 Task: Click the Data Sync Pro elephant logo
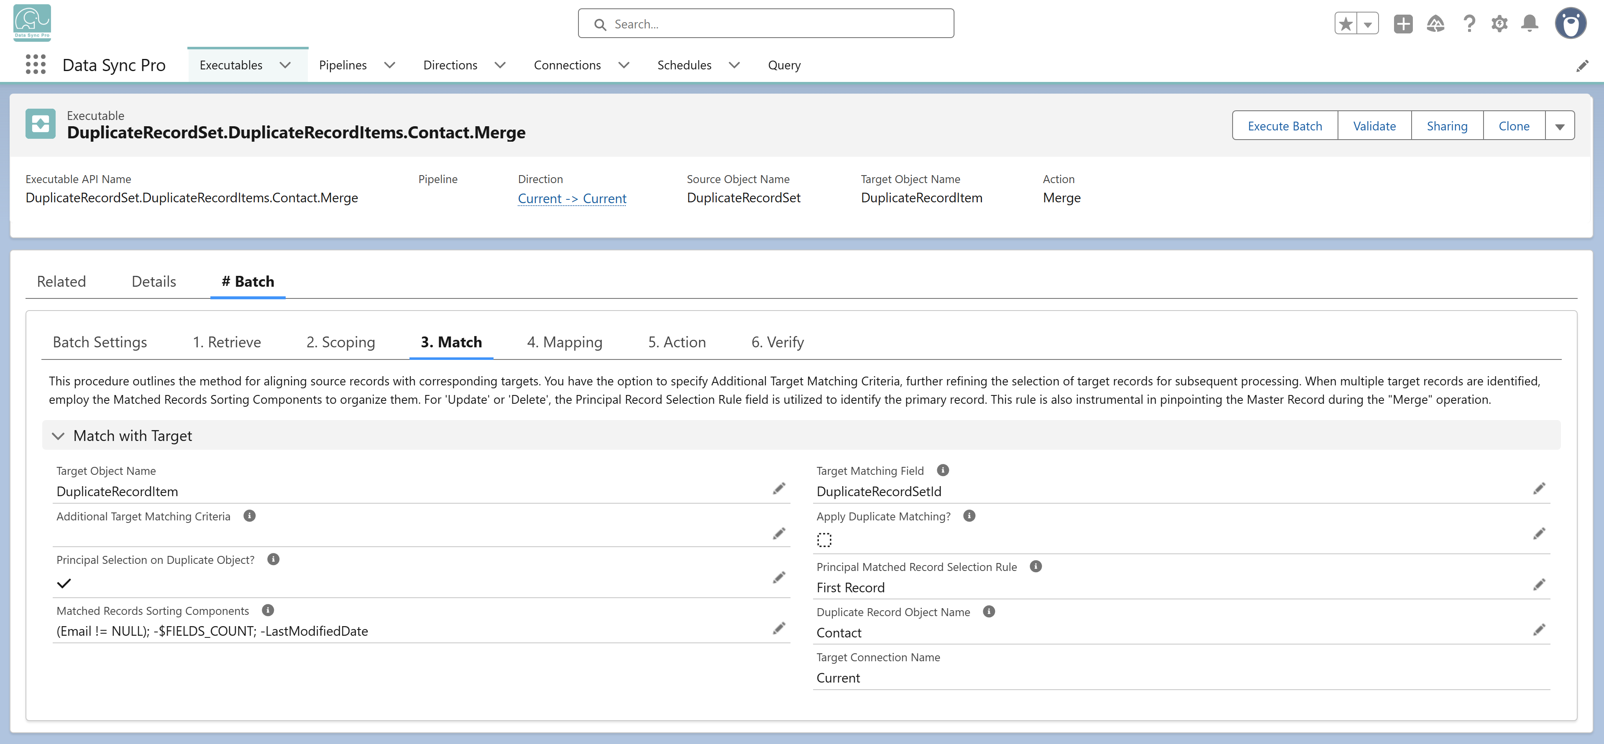[x=32, y=23]
